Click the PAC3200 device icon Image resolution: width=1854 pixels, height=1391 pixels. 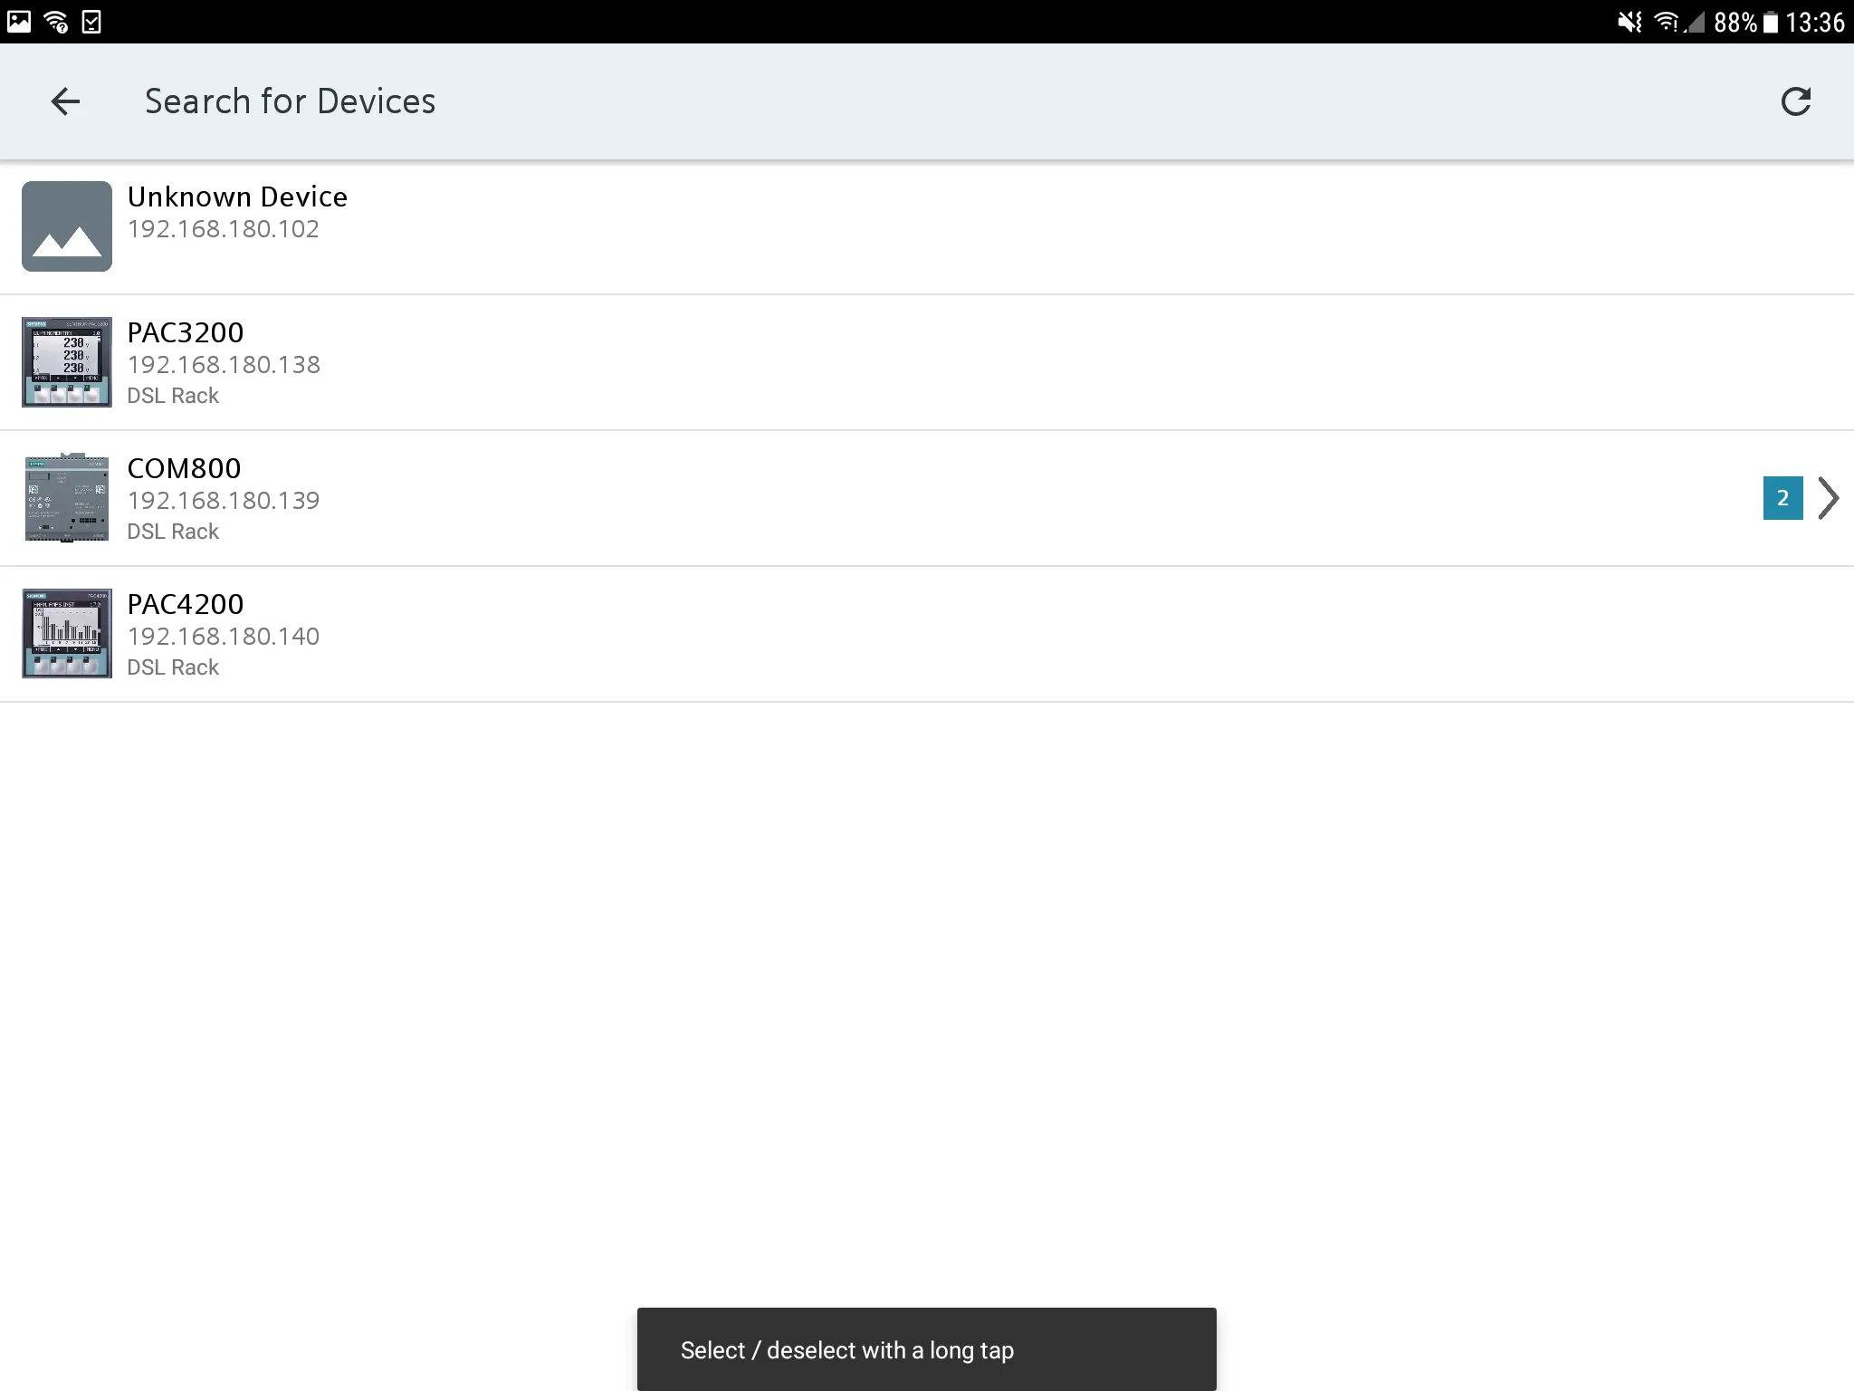66,361
